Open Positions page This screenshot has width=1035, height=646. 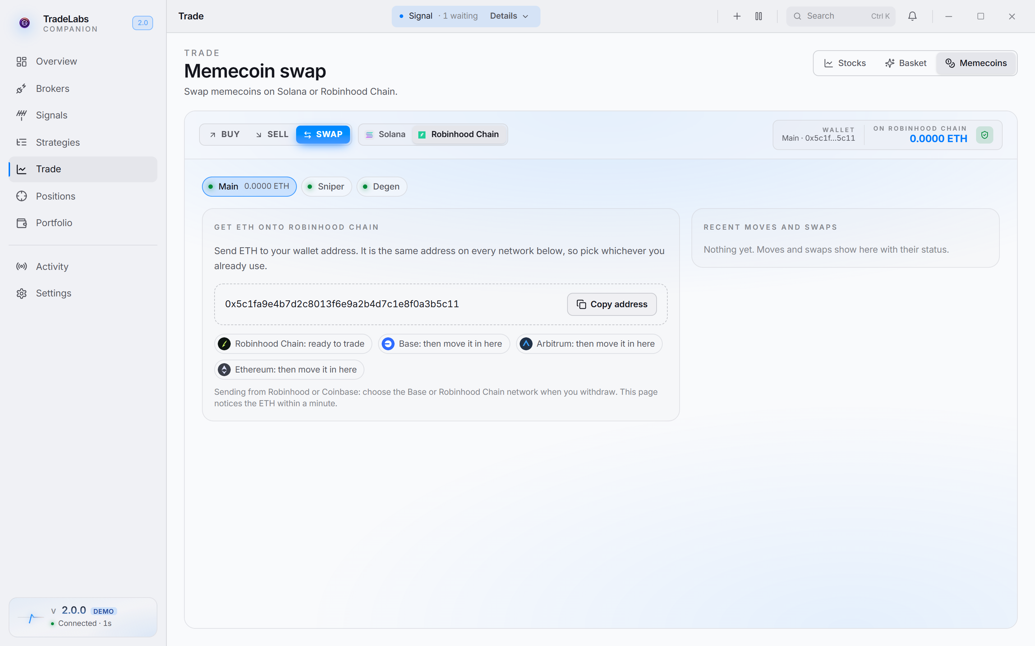83,196
